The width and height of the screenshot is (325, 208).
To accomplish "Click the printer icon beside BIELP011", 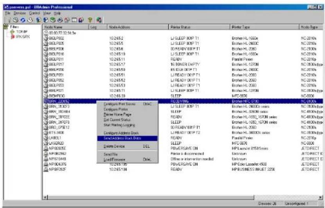I will pos(46,59).
